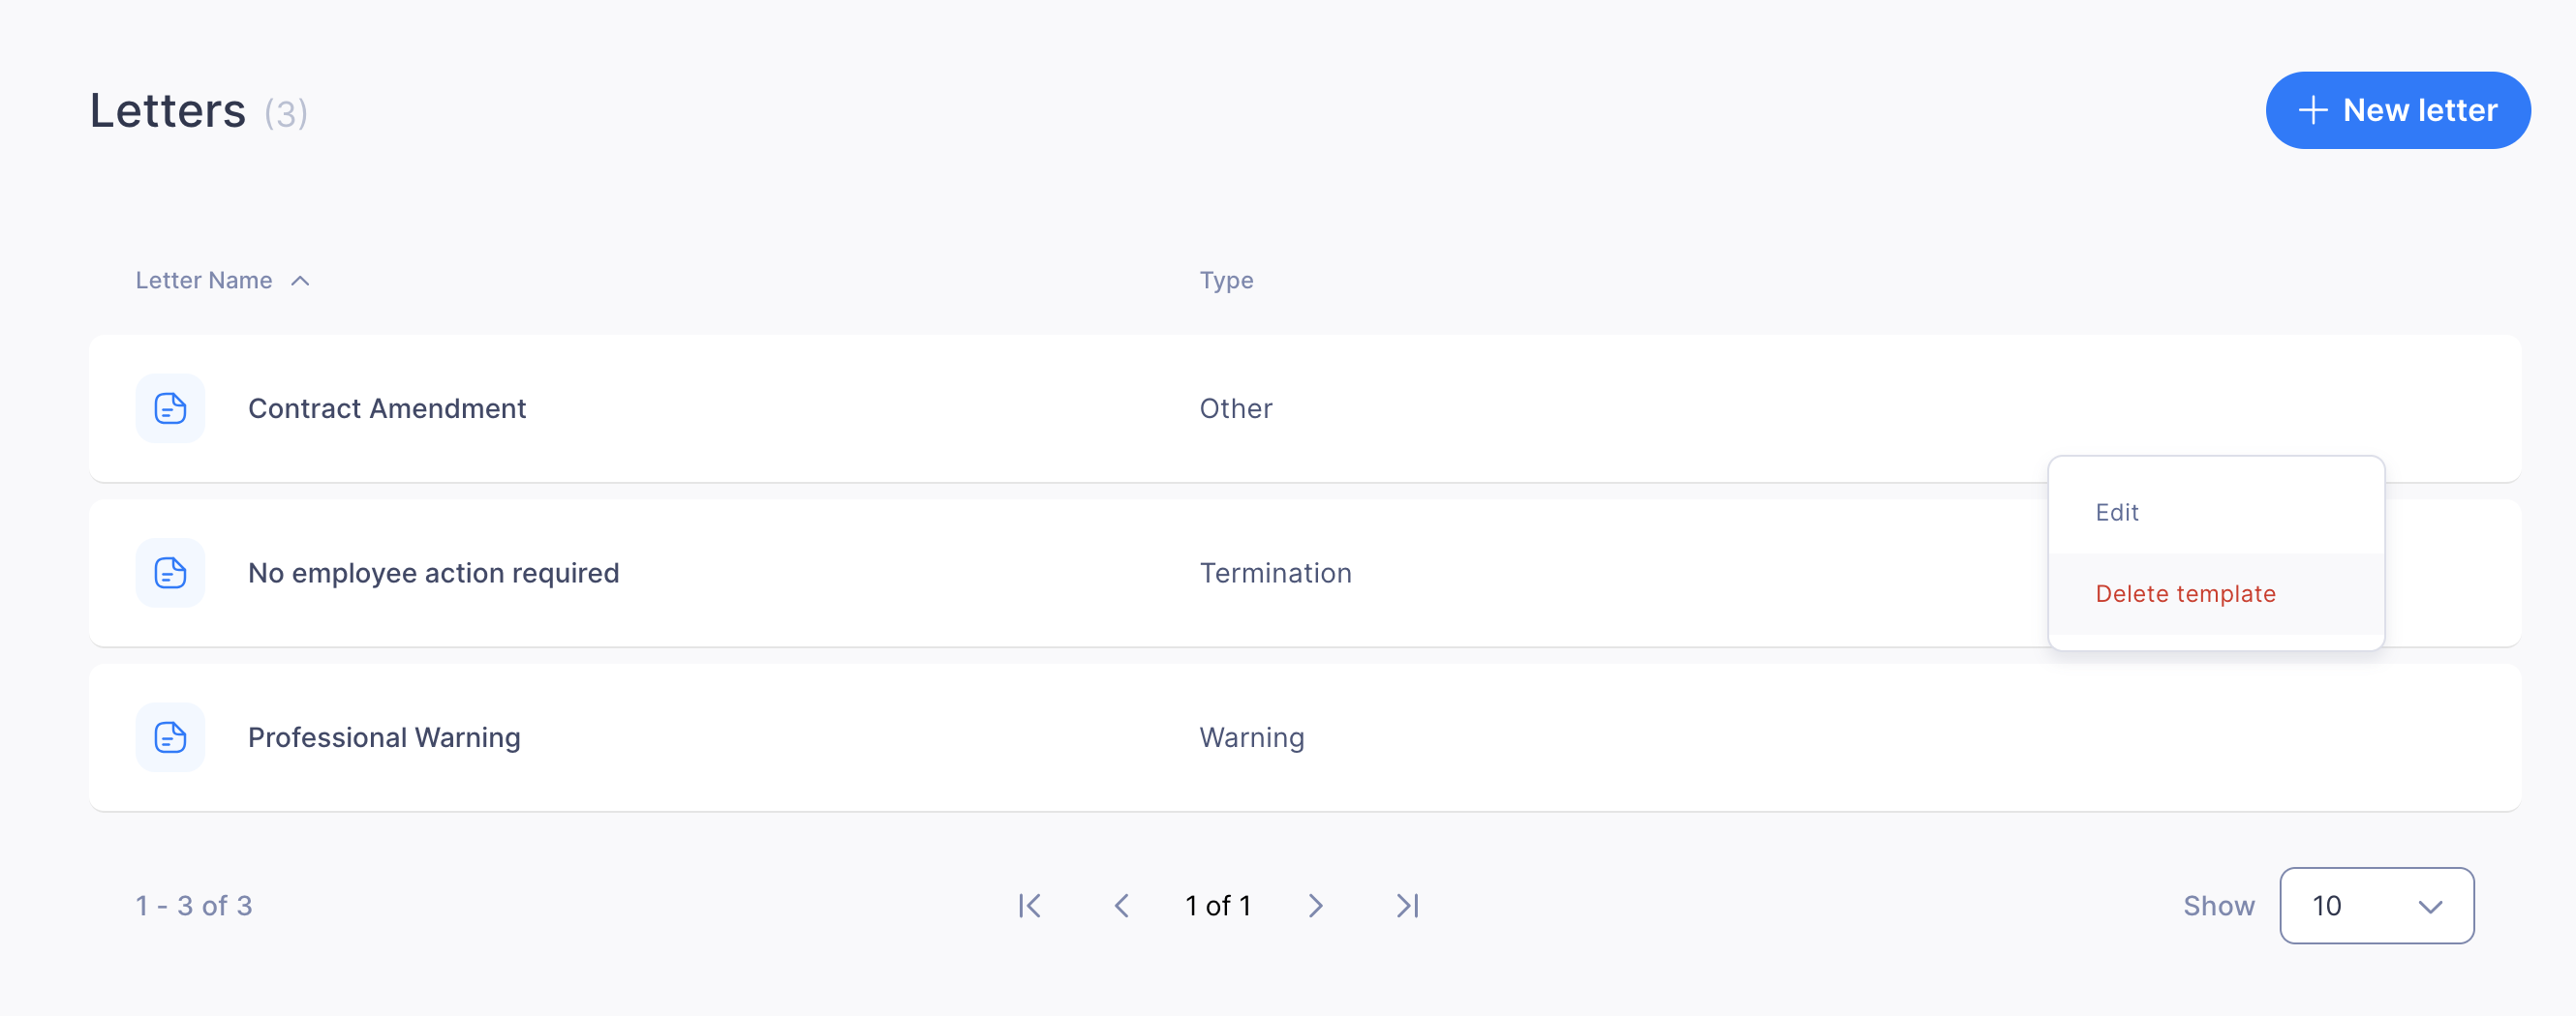
Task: Choose Delete template in the menu
Action: click(2185, 594)
